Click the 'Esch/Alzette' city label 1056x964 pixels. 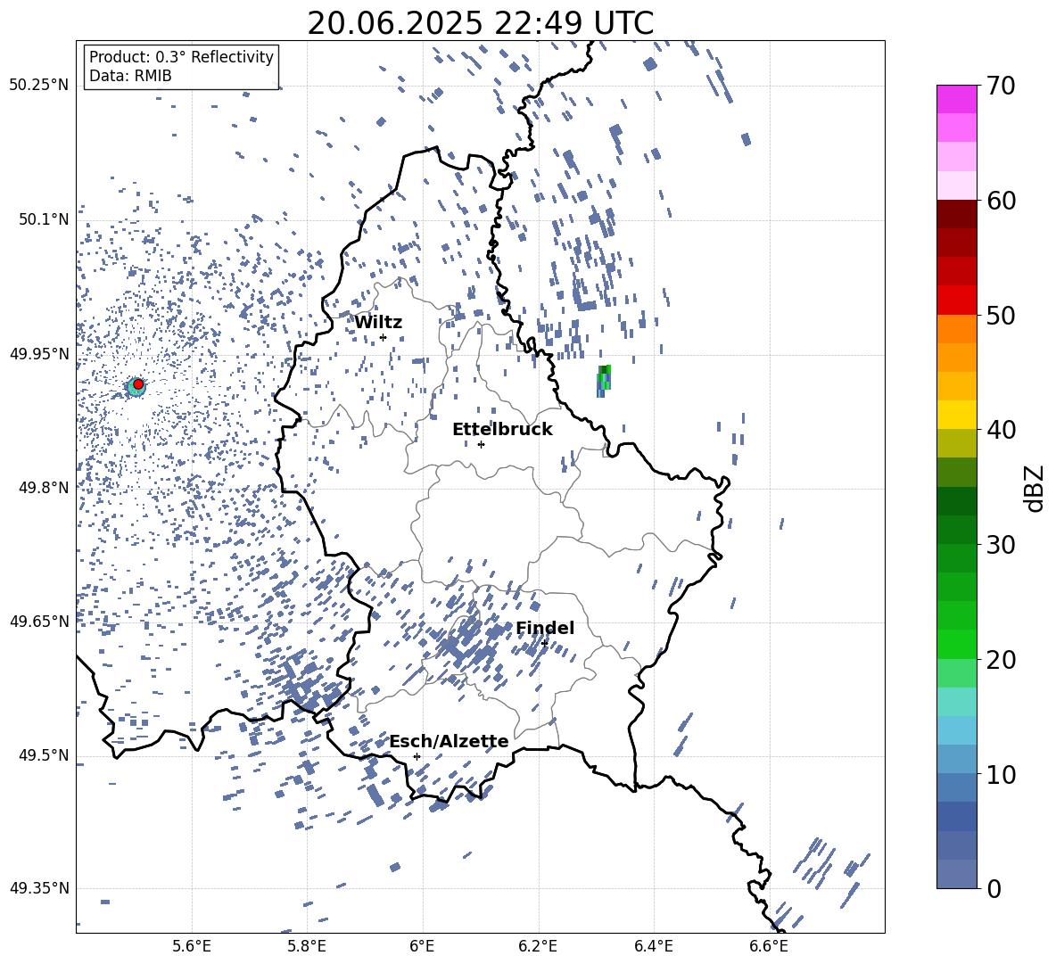[449, 741]
